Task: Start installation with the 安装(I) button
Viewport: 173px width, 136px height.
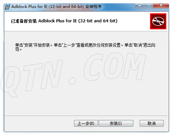Action: pos(116,123)
